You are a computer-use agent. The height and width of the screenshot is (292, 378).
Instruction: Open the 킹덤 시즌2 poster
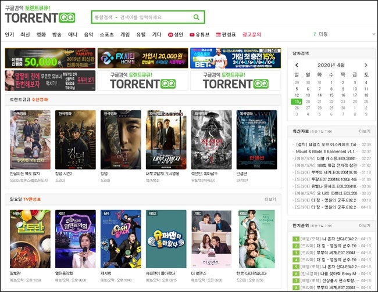pos(76,140)
